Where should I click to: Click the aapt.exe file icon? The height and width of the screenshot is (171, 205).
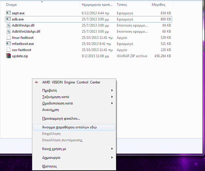tap(8, 13)
